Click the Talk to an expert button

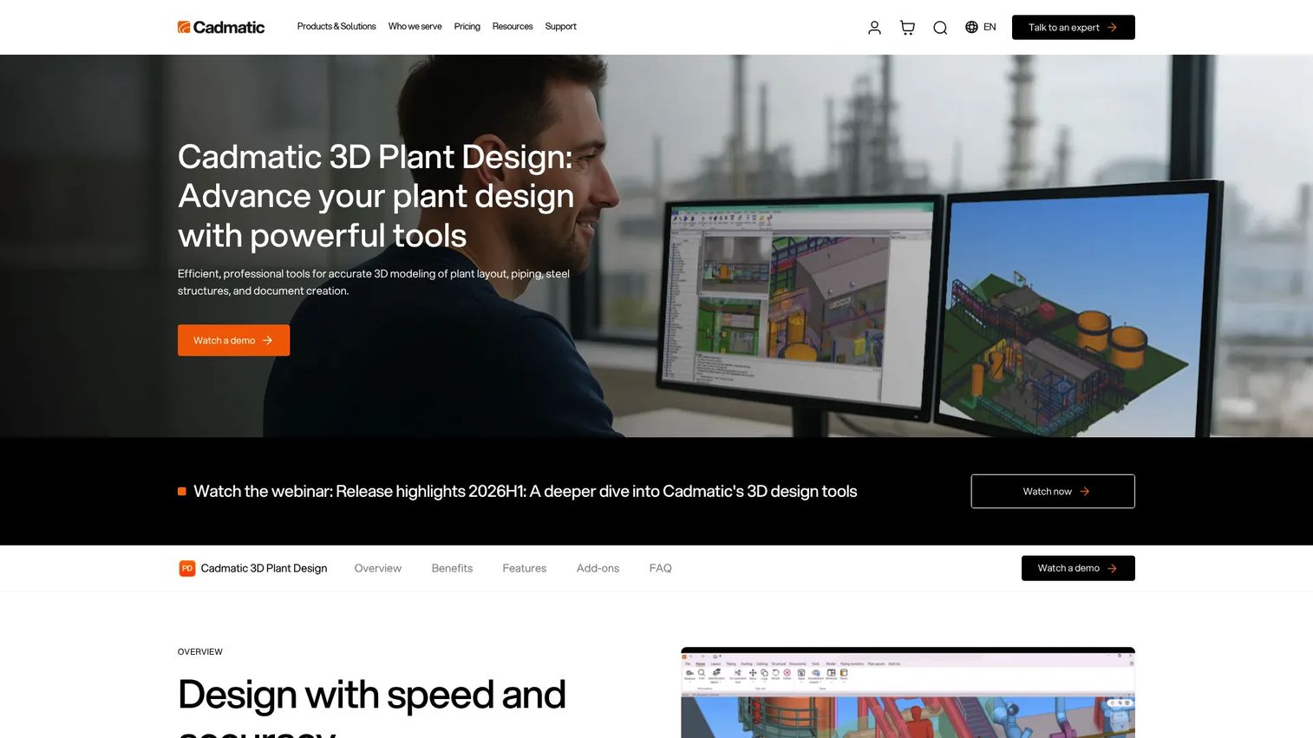click(x=1073, y=28)
